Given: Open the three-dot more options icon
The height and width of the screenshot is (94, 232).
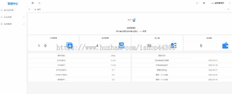Looking at the screenshot, I should point(230,3).
